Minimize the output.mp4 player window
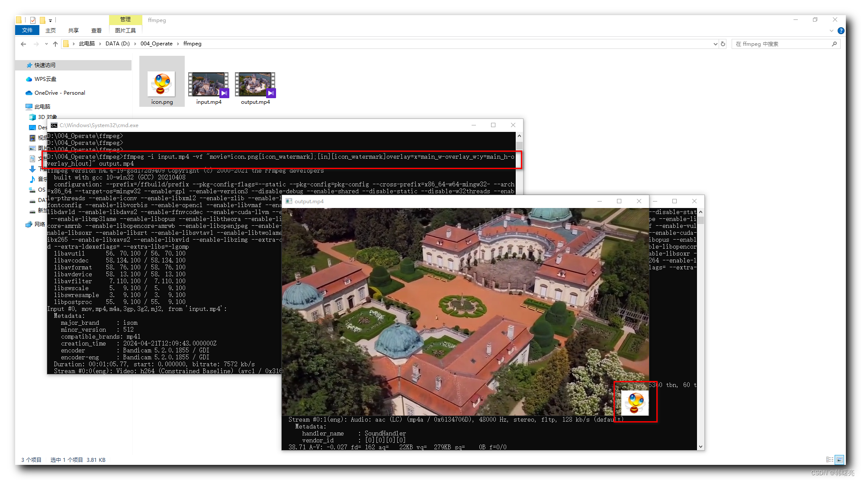Screen dimensions: 861x480 coord(600,202)
